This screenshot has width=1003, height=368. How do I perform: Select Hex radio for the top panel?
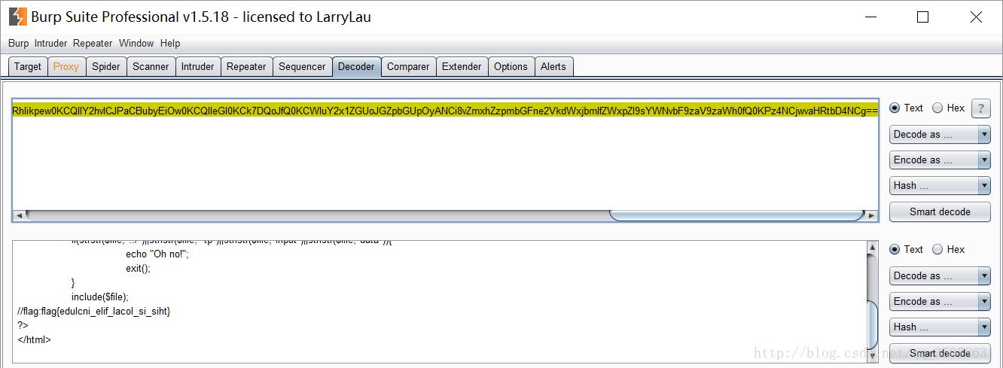(949, 108)
